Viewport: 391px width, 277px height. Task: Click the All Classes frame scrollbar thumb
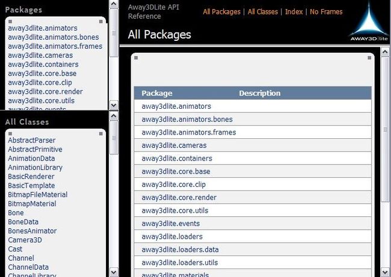114,138
